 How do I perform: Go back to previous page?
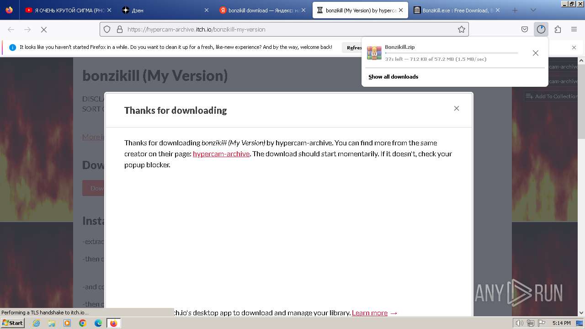pos(11,29)
